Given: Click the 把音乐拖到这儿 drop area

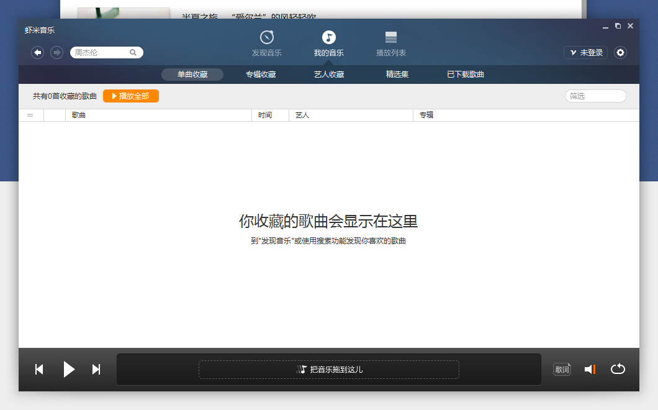Looking at the screenshot, I should 328,370.
